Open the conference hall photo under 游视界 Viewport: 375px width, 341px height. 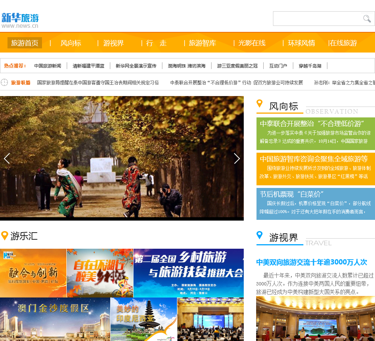(x=315, y=318)
